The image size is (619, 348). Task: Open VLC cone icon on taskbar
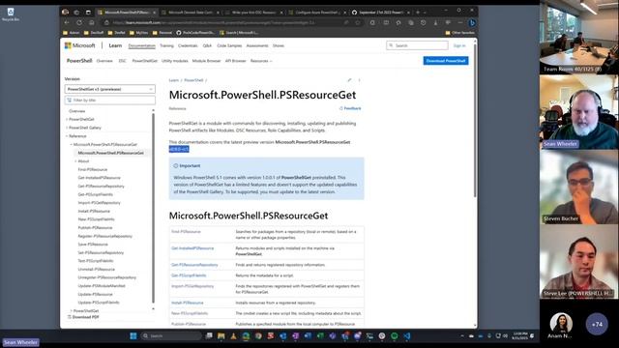pyautogui.click(x=233, y=336)
